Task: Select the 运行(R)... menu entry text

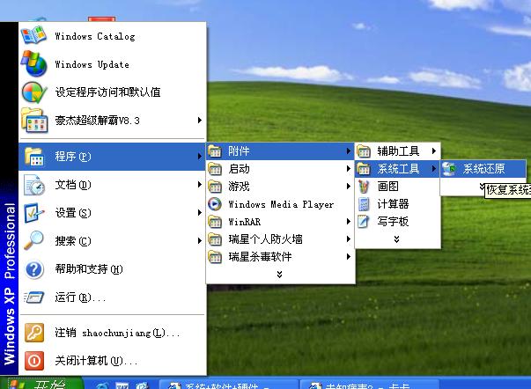Action: point(80,297)
